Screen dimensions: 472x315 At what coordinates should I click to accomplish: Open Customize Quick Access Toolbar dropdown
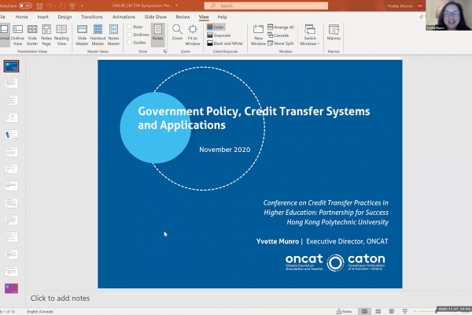pyautogui.click(x=82, y=6)
